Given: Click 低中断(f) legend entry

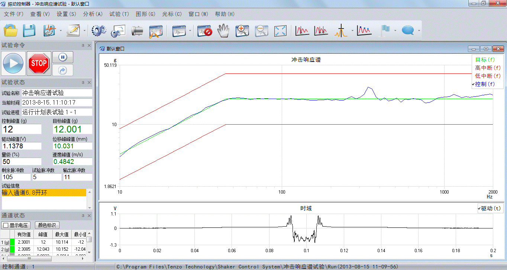Looking at the screenshot, I should pos(488,76).
